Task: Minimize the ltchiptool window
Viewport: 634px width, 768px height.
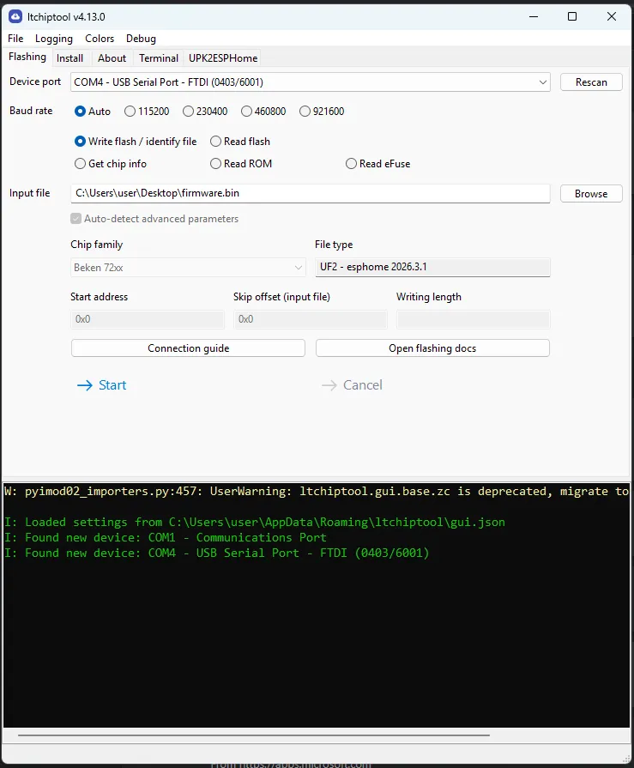Action: (534, 16)
